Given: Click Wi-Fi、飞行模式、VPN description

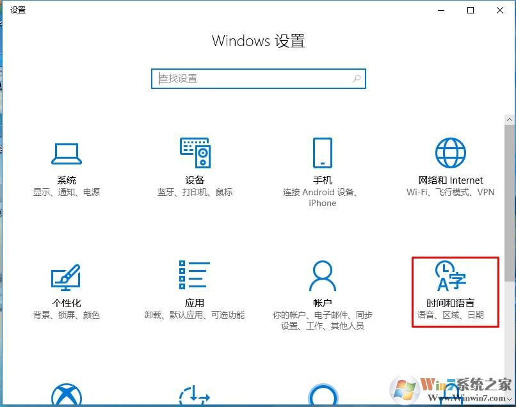Looking at the screenshot, I should 451,192.
